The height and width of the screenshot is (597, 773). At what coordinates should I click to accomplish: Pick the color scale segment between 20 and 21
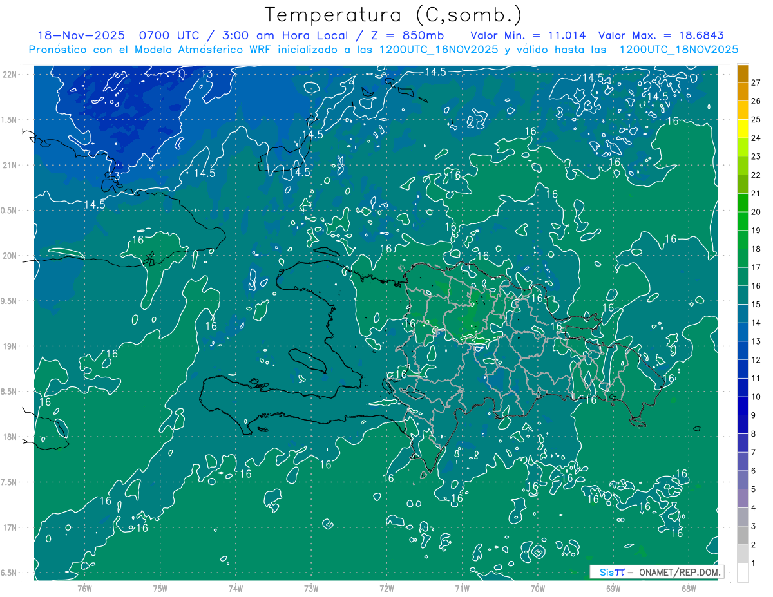[743, 203]
